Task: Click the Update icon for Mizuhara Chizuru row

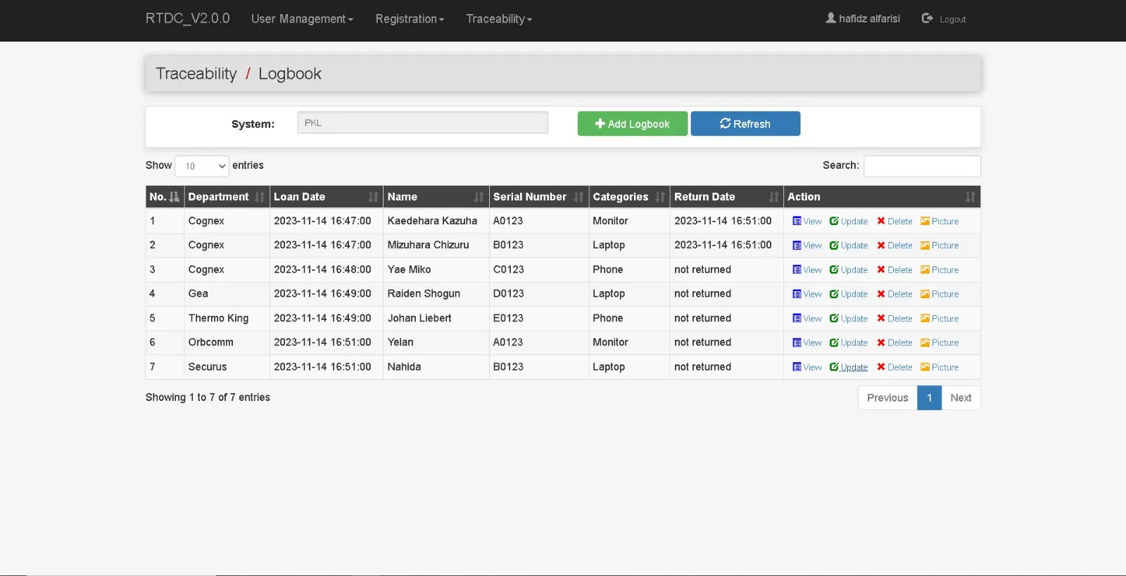Action: point(834,245)
